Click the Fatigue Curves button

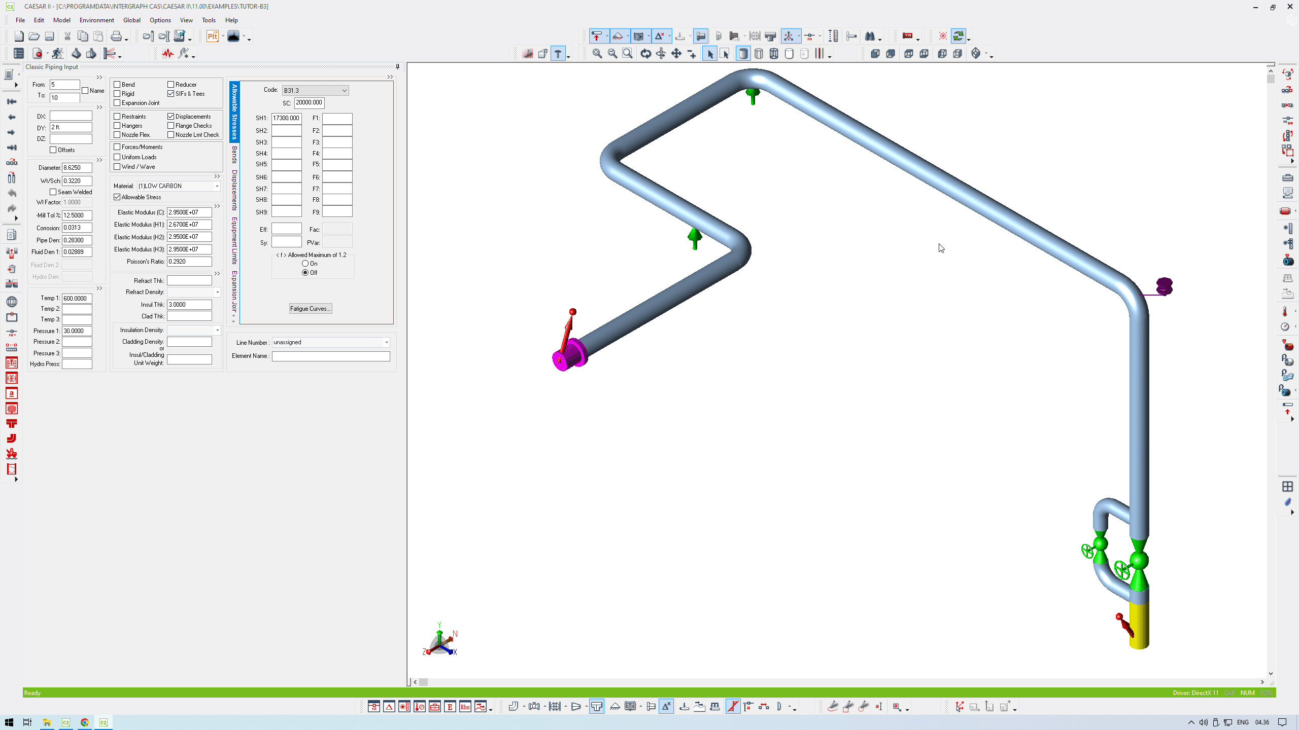click(310, 309)
